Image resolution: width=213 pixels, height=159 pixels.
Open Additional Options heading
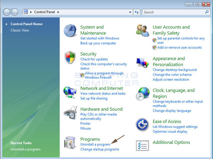pos(171,142)
